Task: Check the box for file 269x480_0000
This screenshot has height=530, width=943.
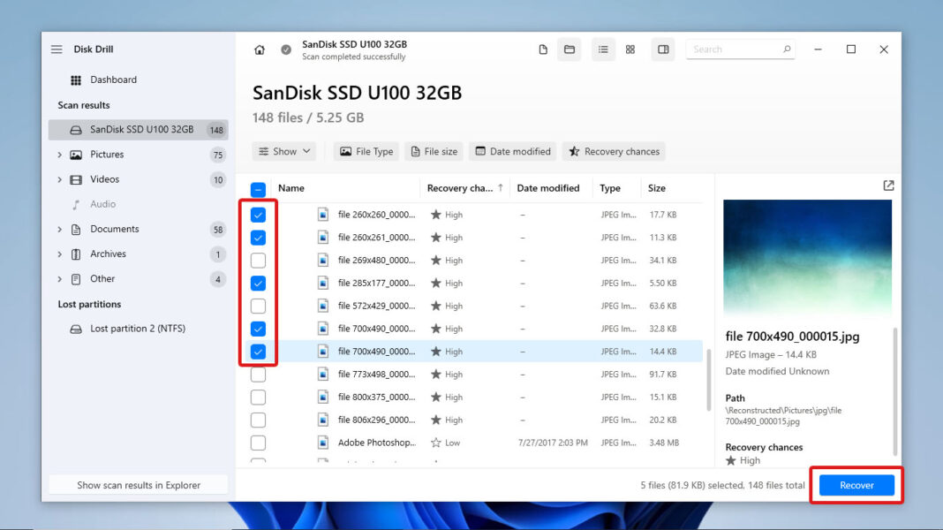Action: point(258,260)
